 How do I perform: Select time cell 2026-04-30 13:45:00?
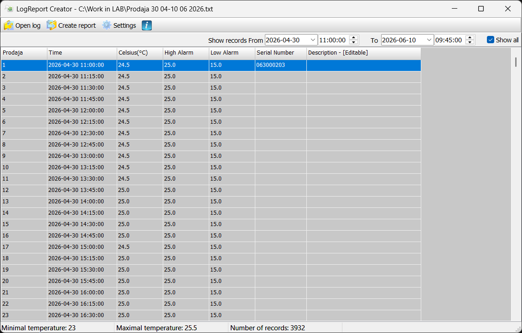click(82, 190)
